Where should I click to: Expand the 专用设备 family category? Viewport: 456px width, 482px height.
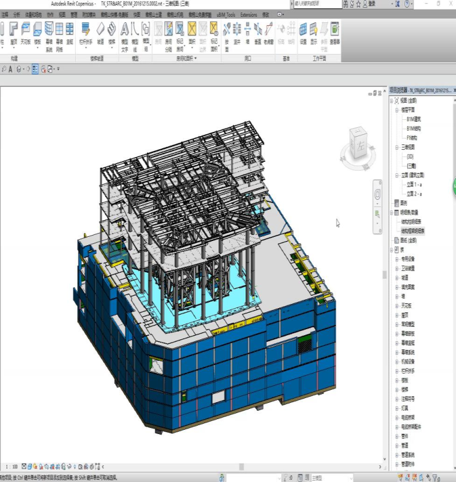pos(397,259)
